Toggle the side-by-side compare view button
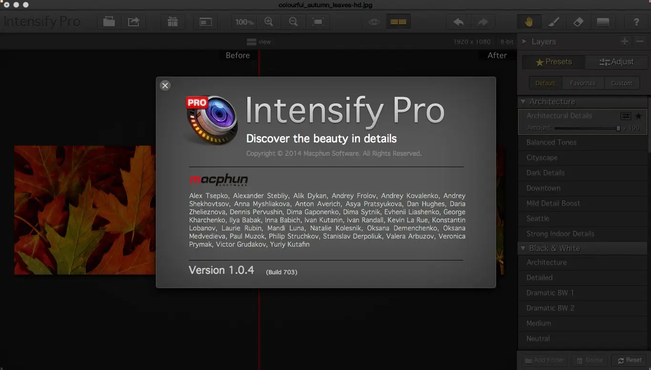 coord(398,22)
